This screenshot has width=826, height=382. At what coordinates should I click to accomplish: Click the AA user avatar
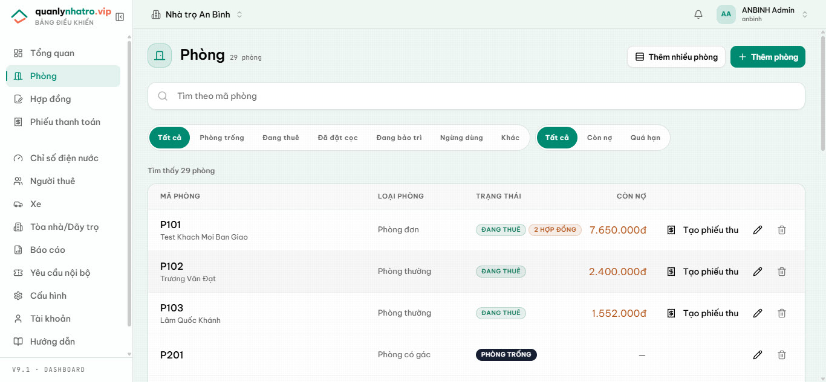(726, 14)
